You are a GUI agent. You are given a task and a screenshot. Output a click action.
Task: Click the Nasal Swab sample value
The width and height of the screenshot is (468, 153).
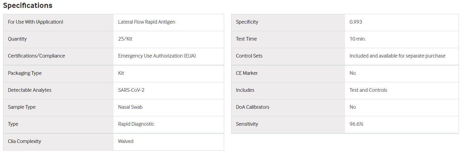click(130, 107)
